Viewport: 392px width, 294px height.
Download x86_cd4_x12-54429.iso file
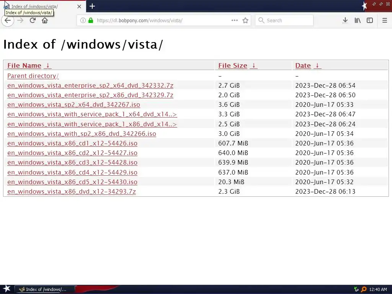(x=72, y=172)
